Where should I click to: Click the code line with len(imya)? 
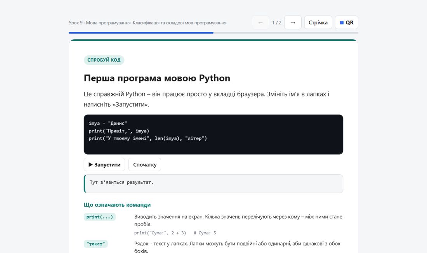click(x=148, y=138)
